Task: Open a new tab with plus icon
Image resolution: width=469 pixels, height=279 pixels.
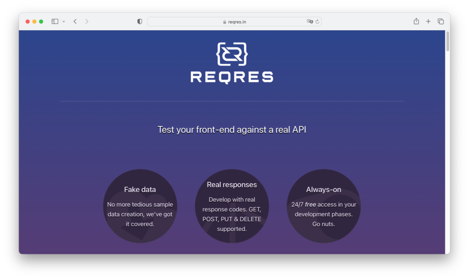Action: coord(428,22)
